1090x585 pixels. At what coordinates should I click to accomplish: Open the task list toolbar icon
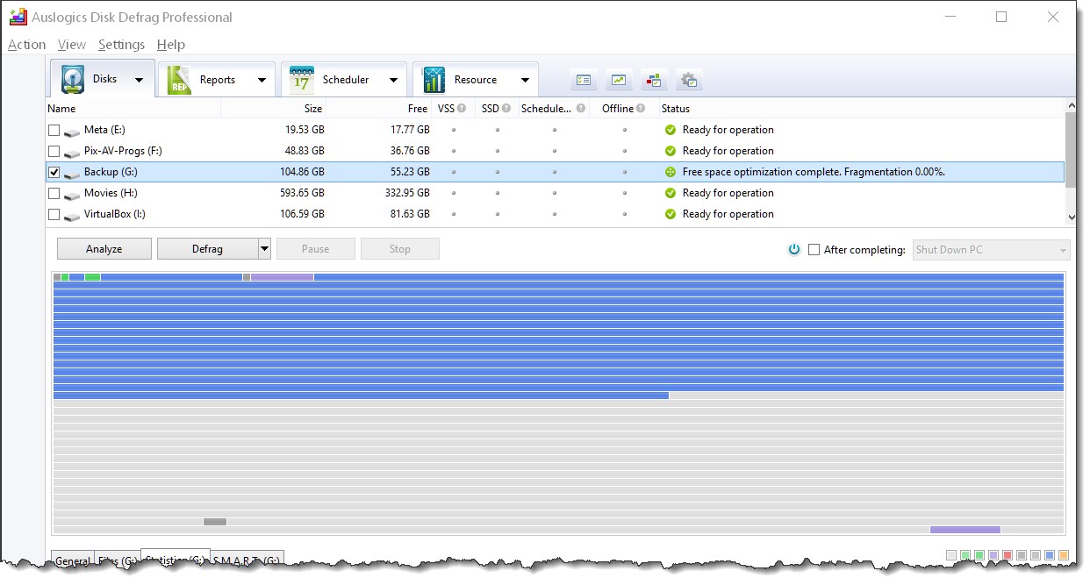click(584, 80)
